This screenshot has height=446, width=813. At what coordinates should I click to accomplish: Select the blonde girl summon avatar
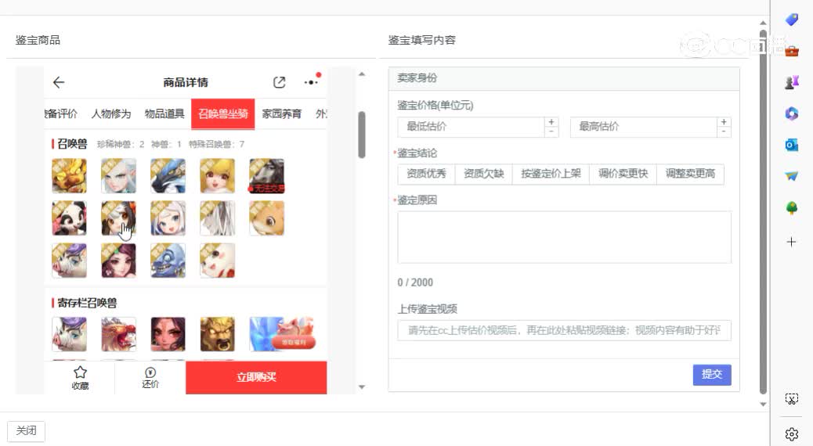pyautogui.click(x=217, y=176)
